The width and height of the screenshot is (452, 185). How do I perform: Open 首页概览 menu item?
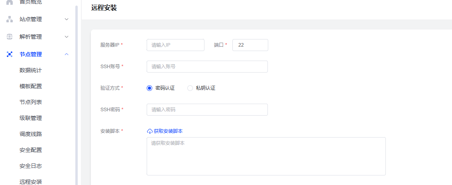[x=31, y=2]
